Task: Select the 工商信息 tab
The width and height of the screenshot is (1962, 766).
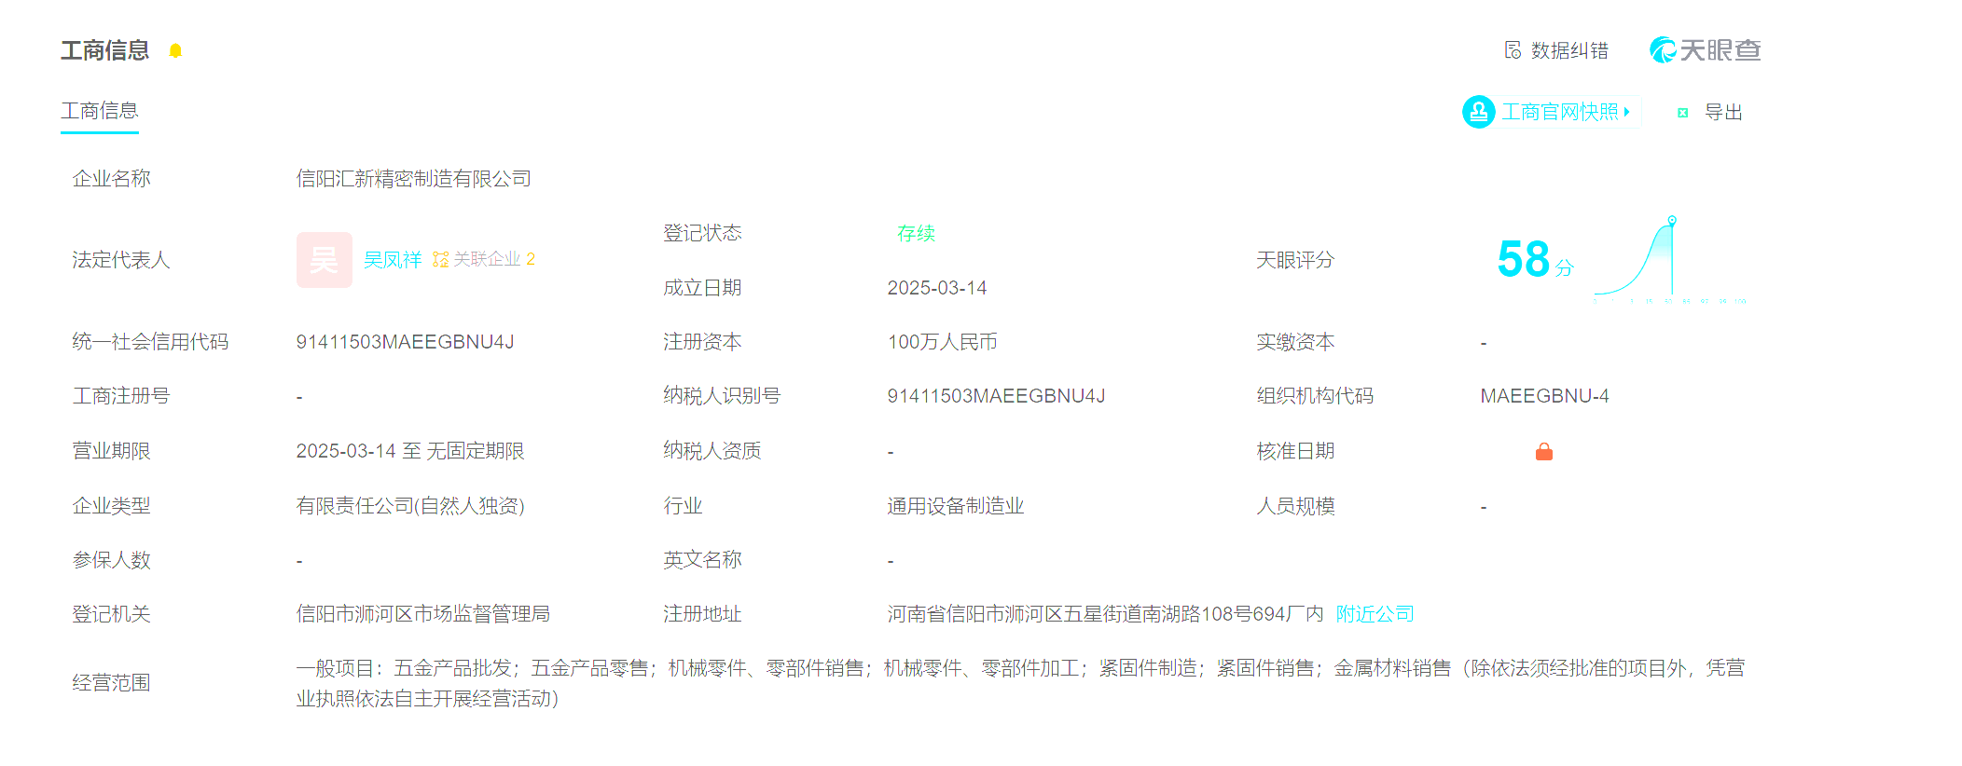Action: [x=100, y=111]
